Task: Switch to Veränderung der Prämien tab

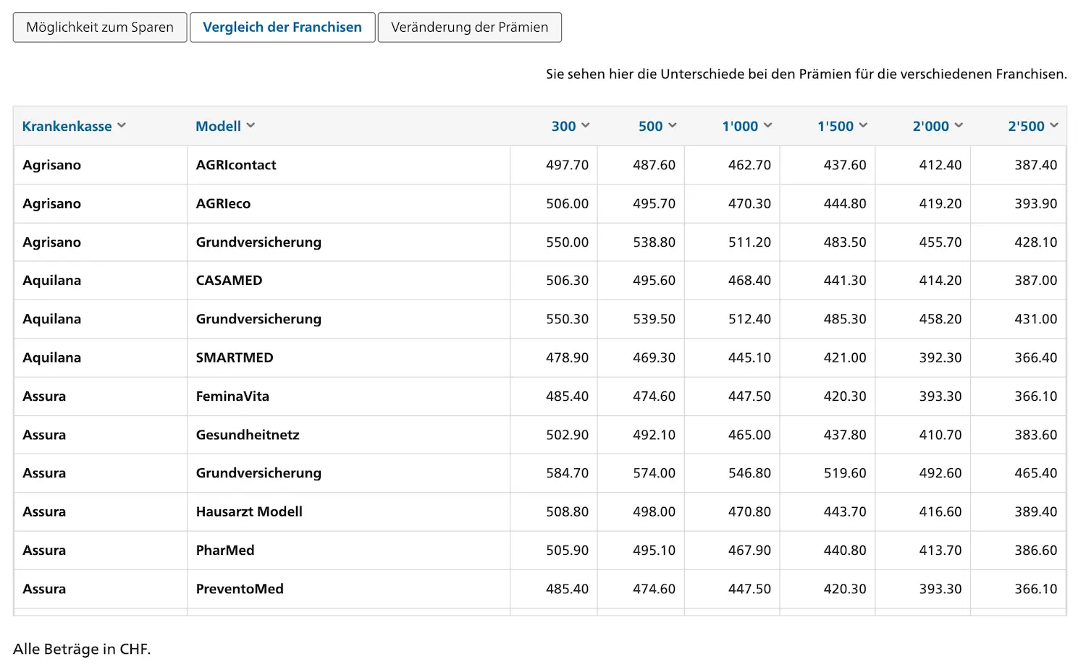Action: [x=470, y=27]
